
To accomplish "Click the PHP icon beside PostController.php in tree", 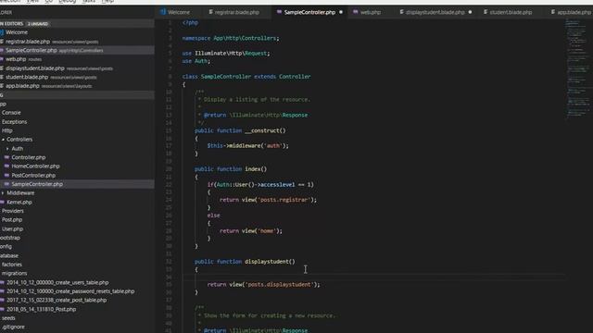I will click(x=6, y=175).
